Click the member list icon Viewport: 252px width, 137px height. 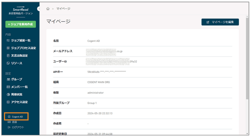(8, 87)
